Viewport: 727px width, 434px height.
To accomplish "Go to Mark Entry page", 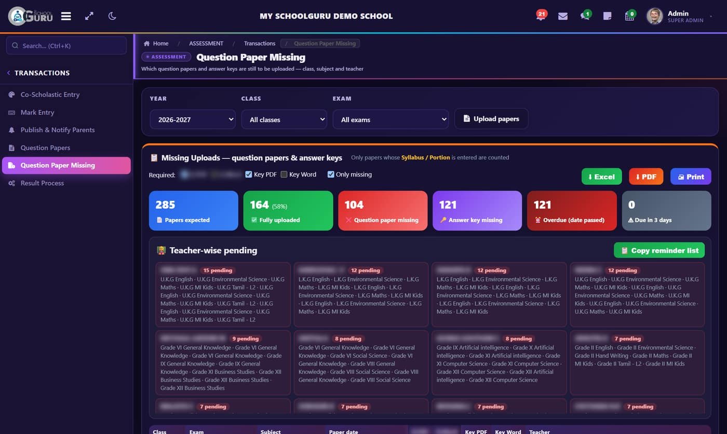I will pos(66,112).
